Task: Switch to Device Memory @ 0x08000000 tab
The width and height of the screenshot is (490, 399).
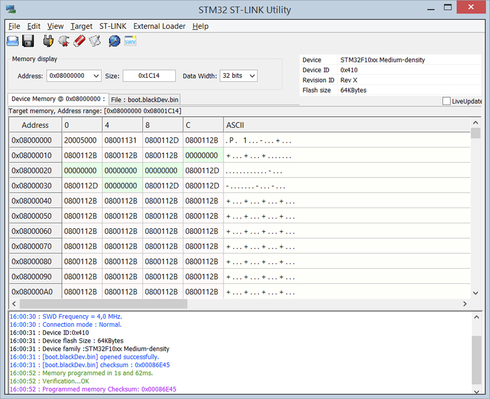Action: [58, 99]
